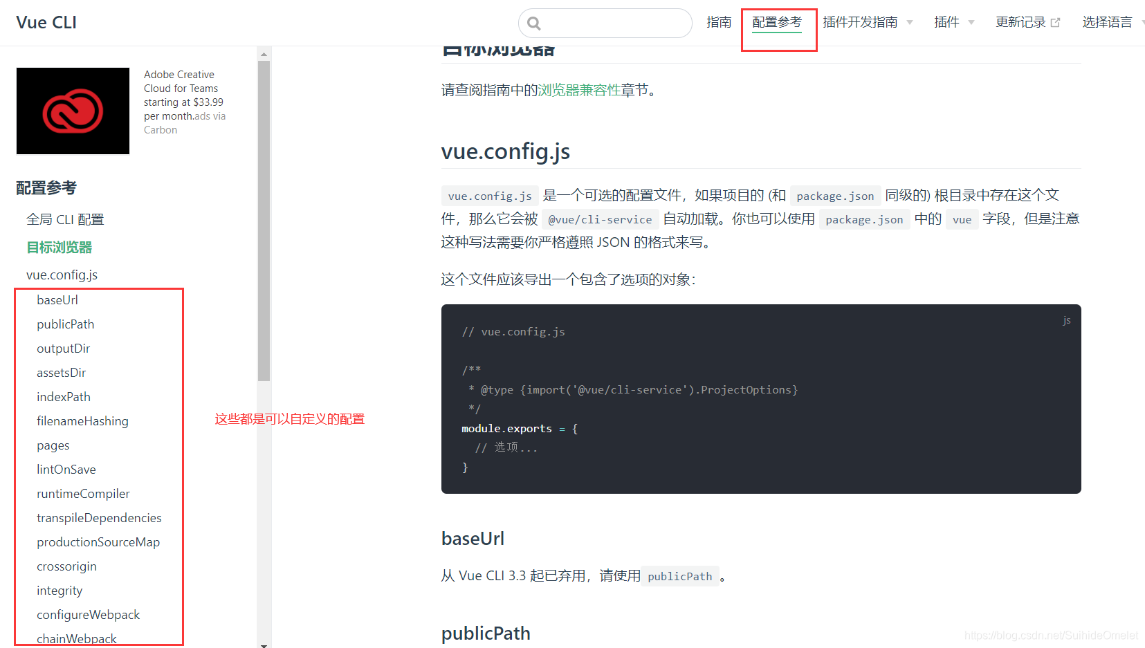The height and width of the screenshot is (648, 1145).
Task: Select the 配置参考 nav item
Action: (x=777, y=22)
